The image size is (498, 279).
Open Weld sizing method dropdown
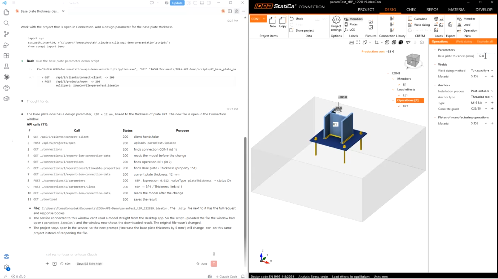coord(492,70)
